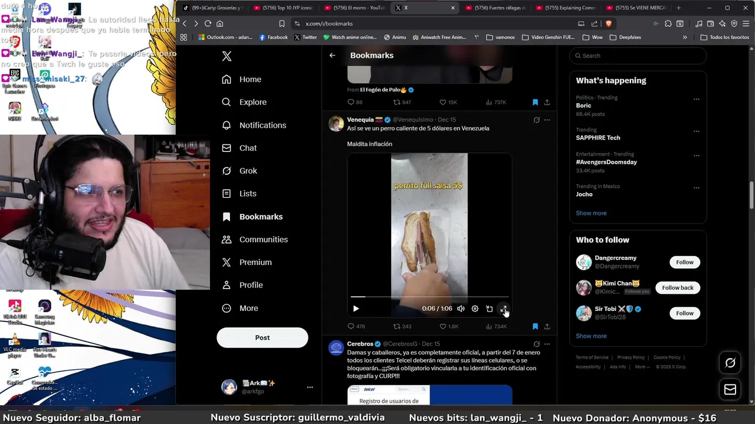
Task: Follow back Kimi Chan
Action: coord(678,287)
